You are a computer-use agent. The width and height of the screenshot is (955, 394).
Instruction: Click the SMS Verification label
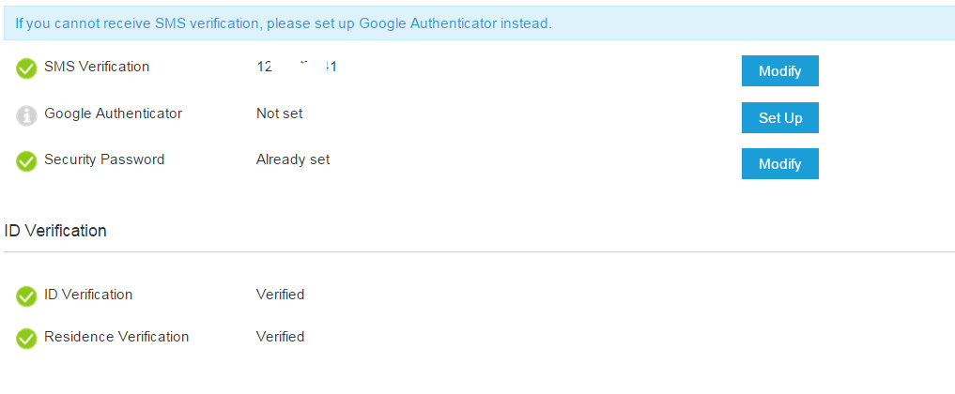click(97, 67)
